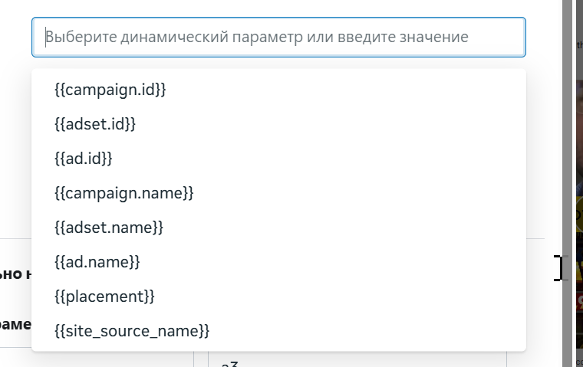Screen dimensions: 583x367
Task: Use campaign name as parameter value
Action: click(124, 193)
